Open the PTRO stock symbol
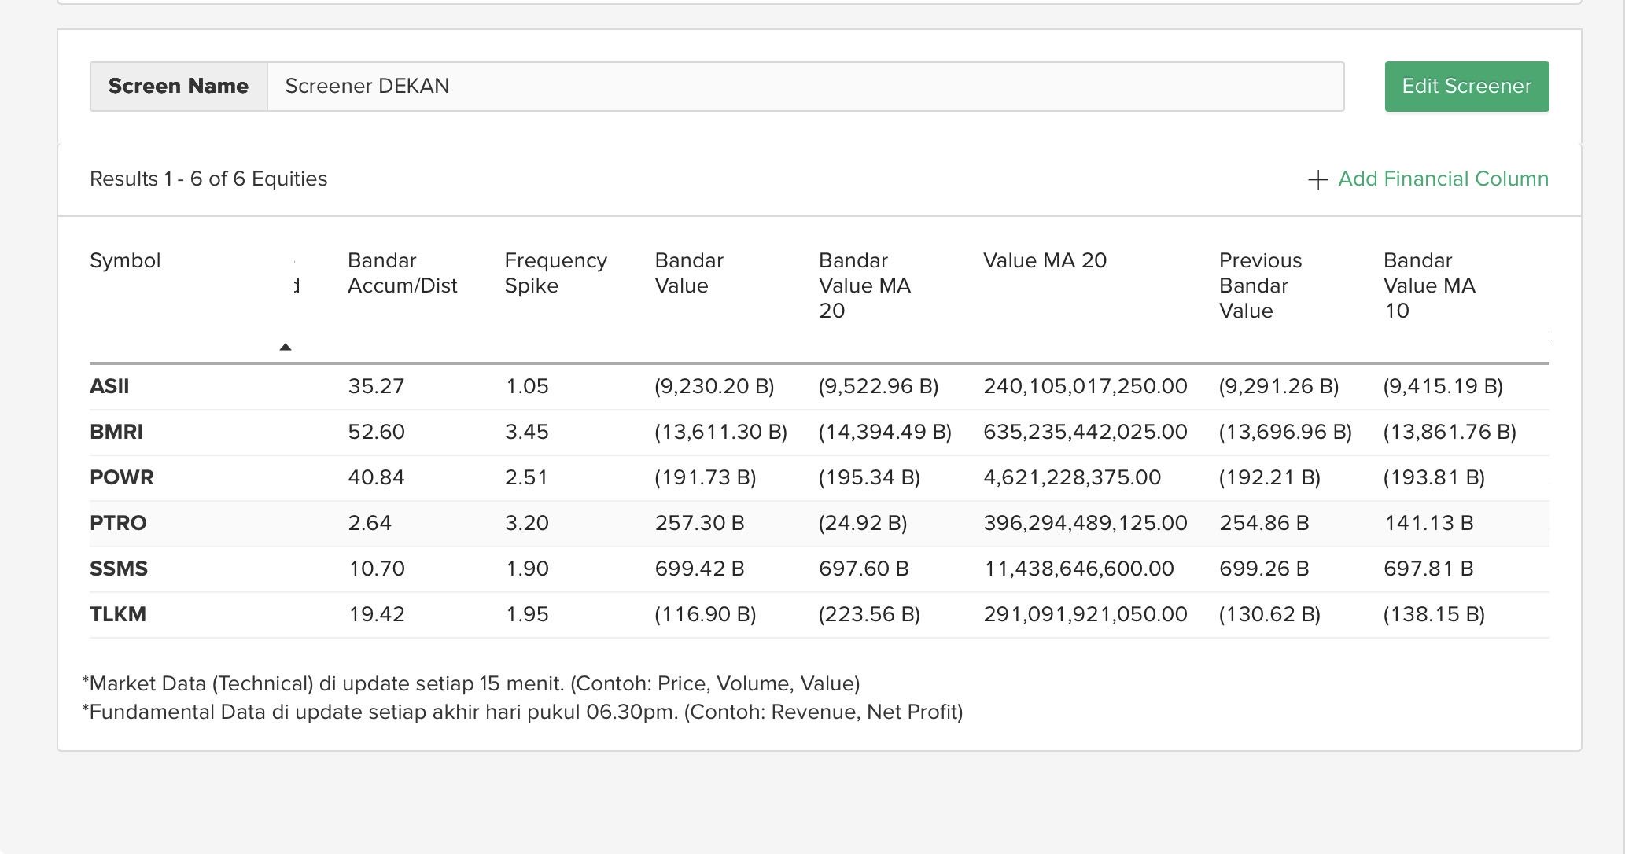The image size is (1625, 854). (x=118, y=524)
